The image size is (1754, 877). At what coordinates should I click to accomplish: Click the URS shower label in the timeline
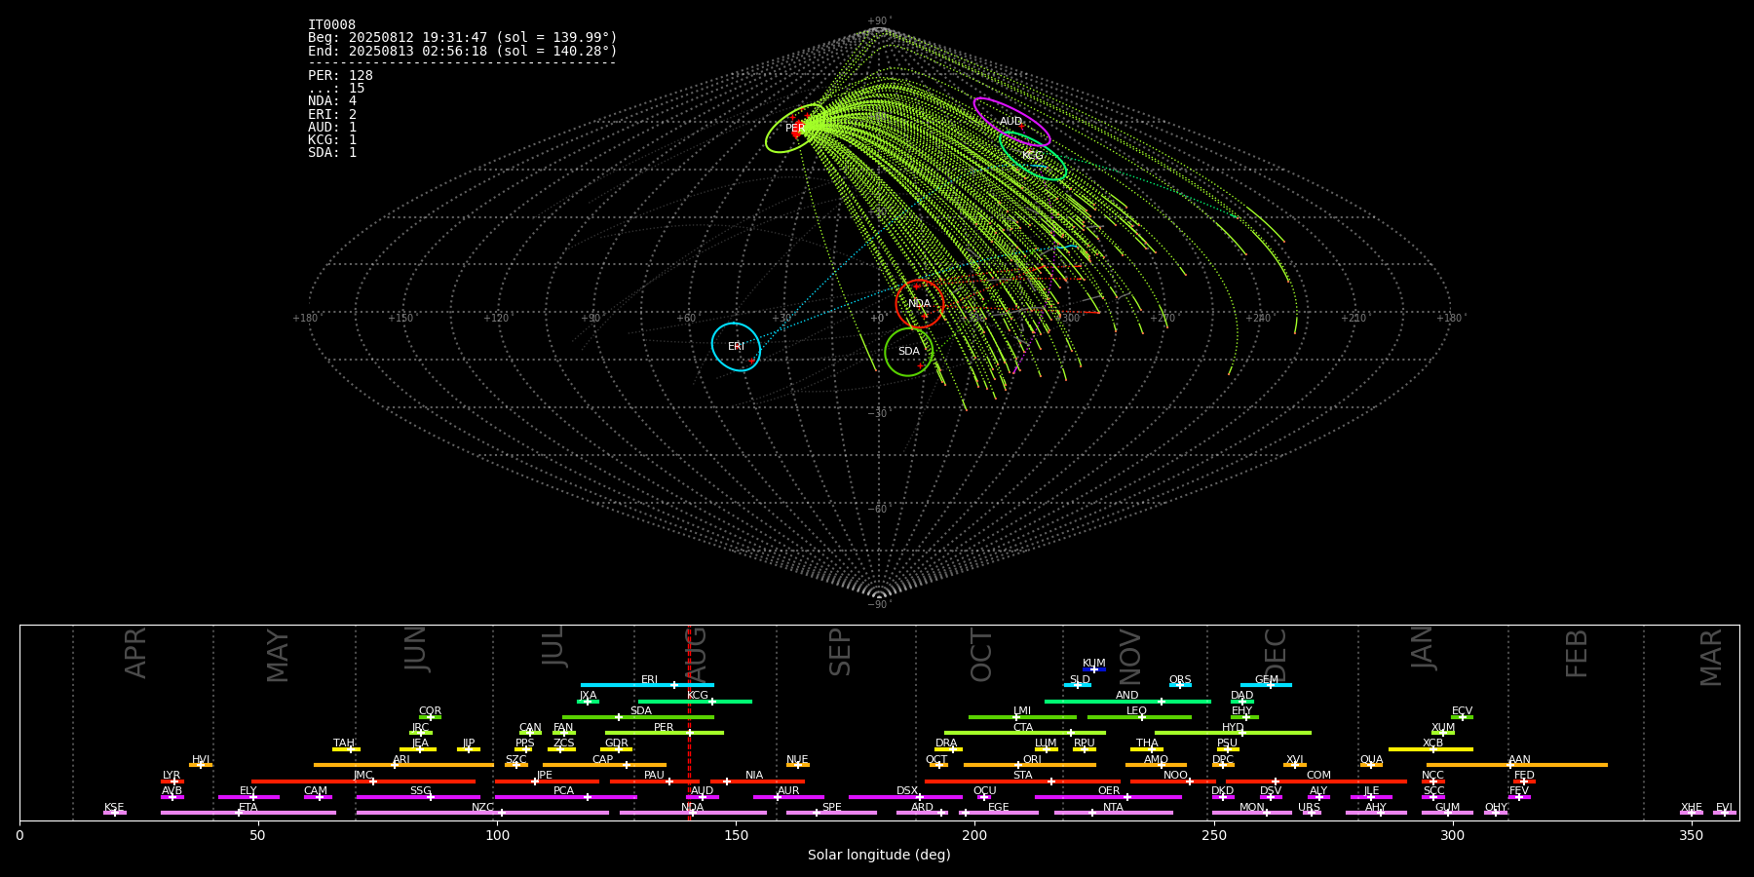point(1309,807)
